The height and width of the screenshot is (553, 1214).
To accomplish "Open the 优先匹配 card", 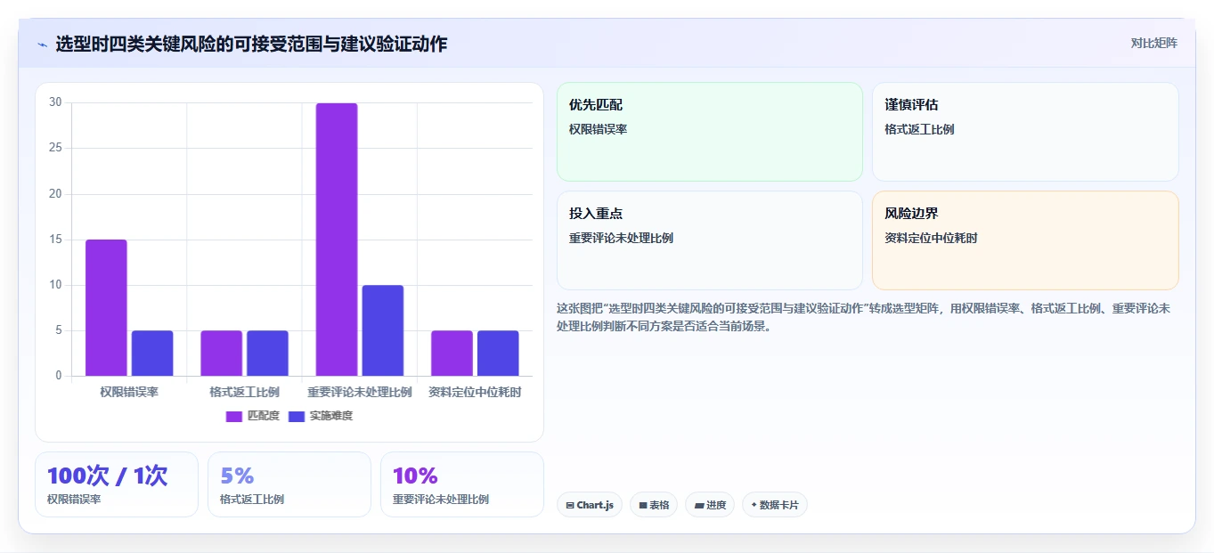I will pyautogui.click(x=710, y=132).
